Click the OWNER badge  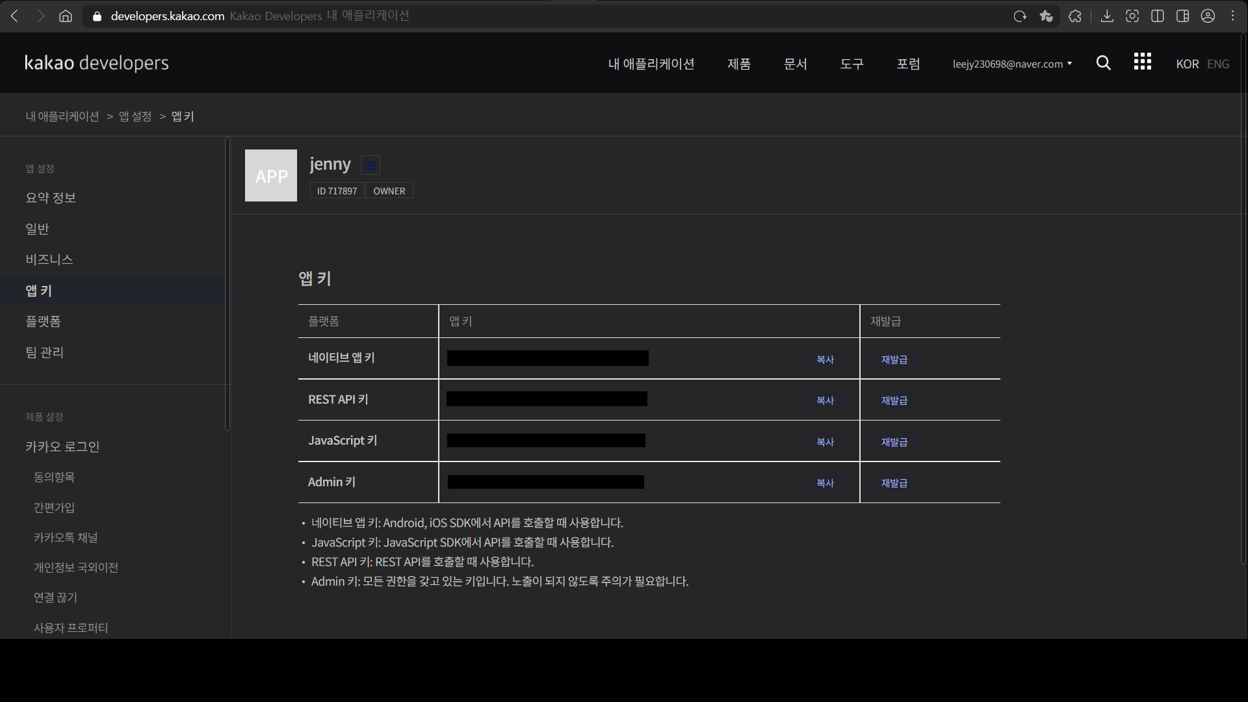click(x=389, y=191)
